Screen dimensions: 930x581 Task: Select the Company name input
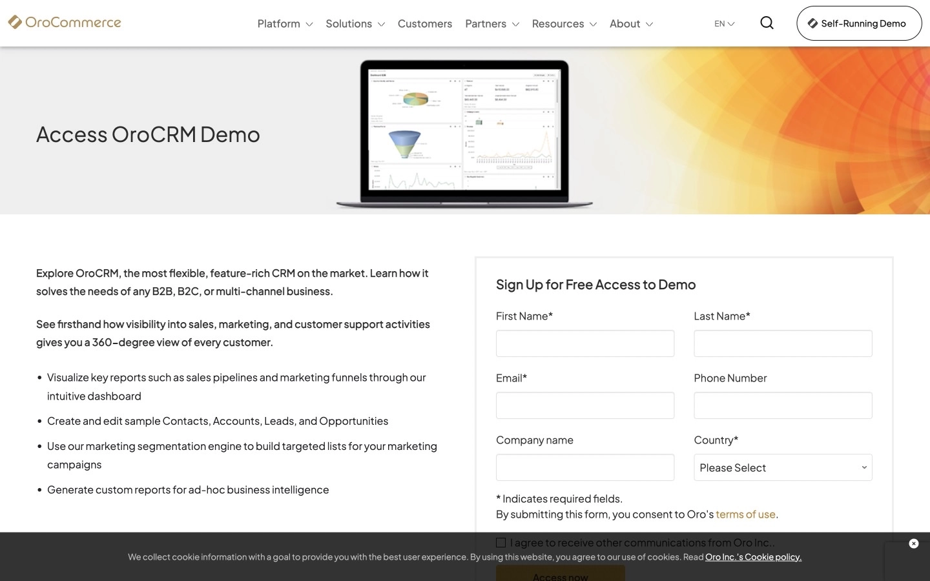coord(585,467)
